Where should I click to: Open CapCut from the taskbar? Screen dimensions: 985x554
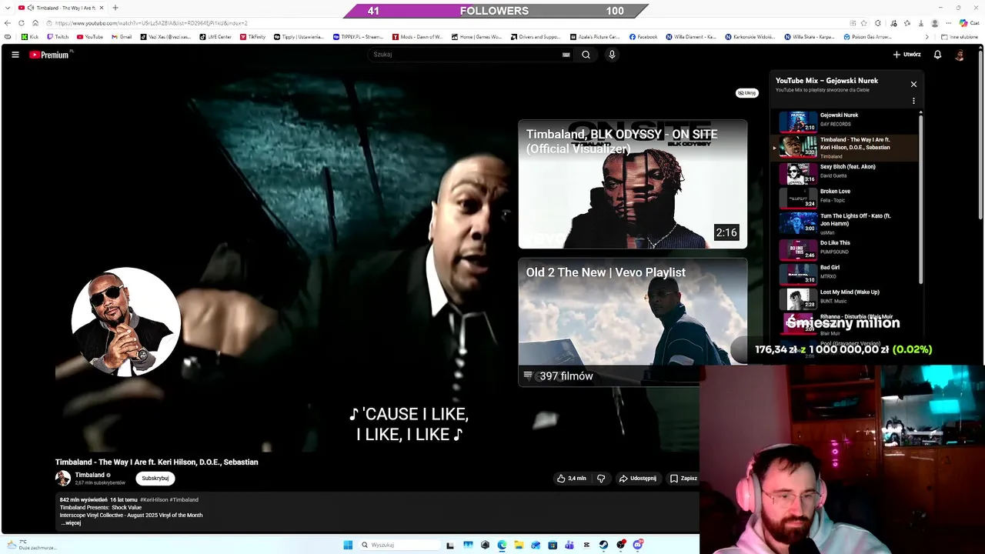click(586, 545)
